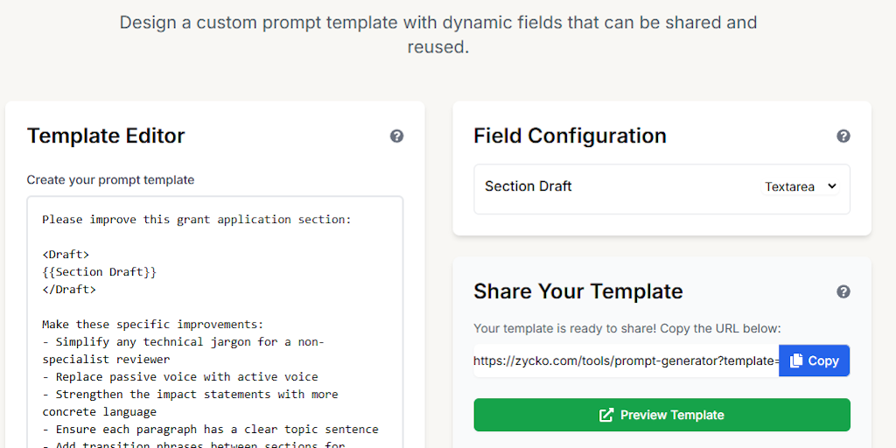Click the Template Editor heading
This screenshot has height=448, width=896.
[106, 136]
